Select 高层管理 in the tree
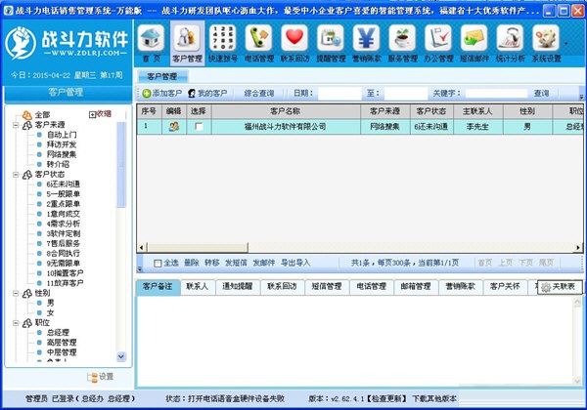 tap(62, 343)
